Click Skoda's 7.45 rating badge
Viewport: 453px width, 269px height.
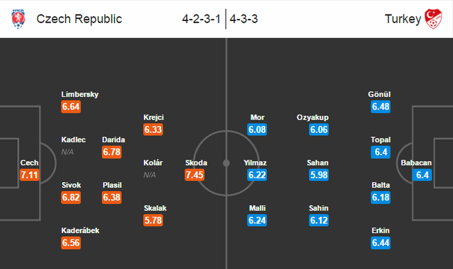coord(195,175)
